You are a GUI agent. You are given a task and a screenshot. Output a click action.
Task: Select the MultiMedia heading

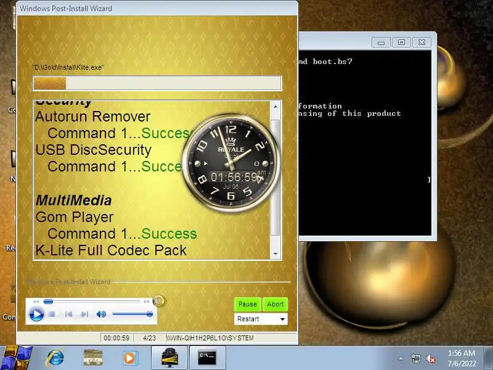pos(73,200)
